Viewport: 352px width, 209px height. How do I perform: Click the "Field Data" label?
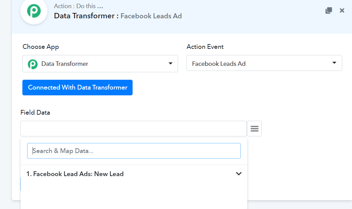35,113
